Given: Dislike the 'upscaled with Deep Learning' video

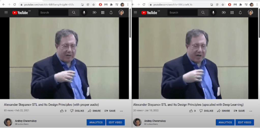Looking at the screenshot, I should [x=206, y=111].
